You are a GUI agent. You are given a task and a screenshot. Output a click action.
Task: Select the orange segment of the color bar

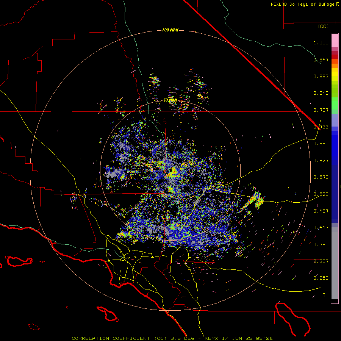335,66
